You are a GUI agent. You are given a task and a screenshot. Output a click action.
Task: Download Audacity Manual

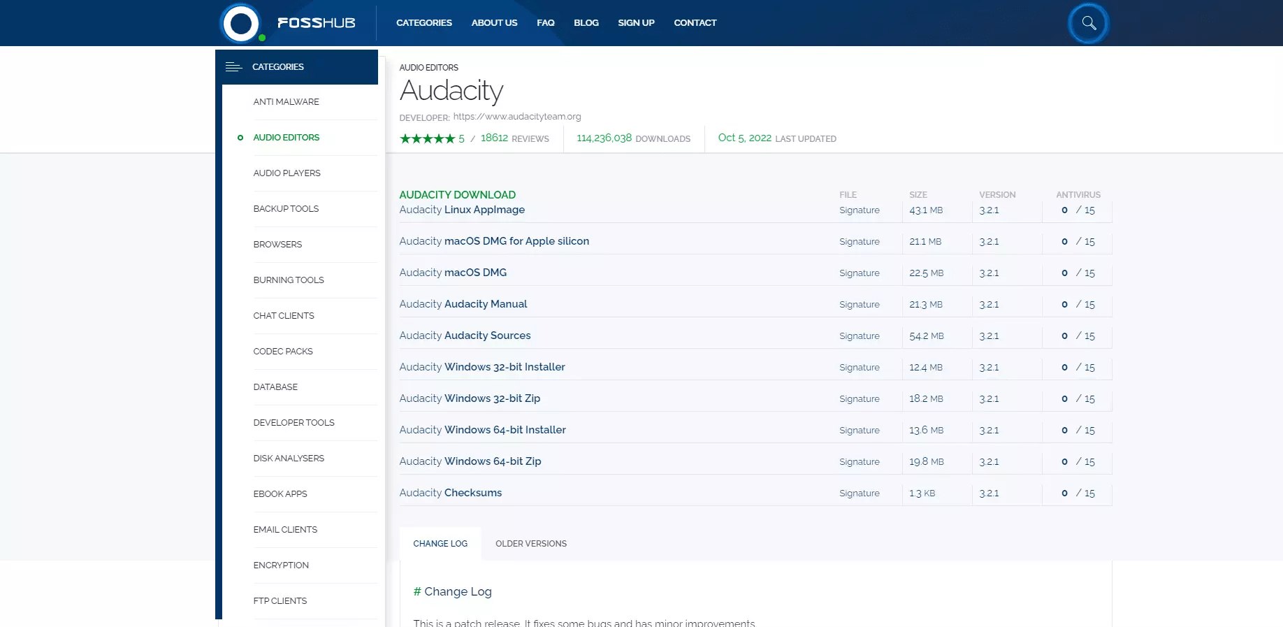pos(463,304)
